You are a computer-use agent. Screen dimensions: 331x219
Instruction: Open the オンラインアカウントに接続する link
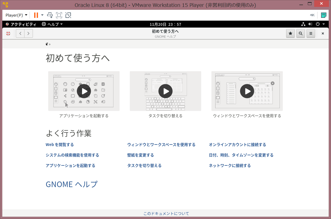pos(237,145)
